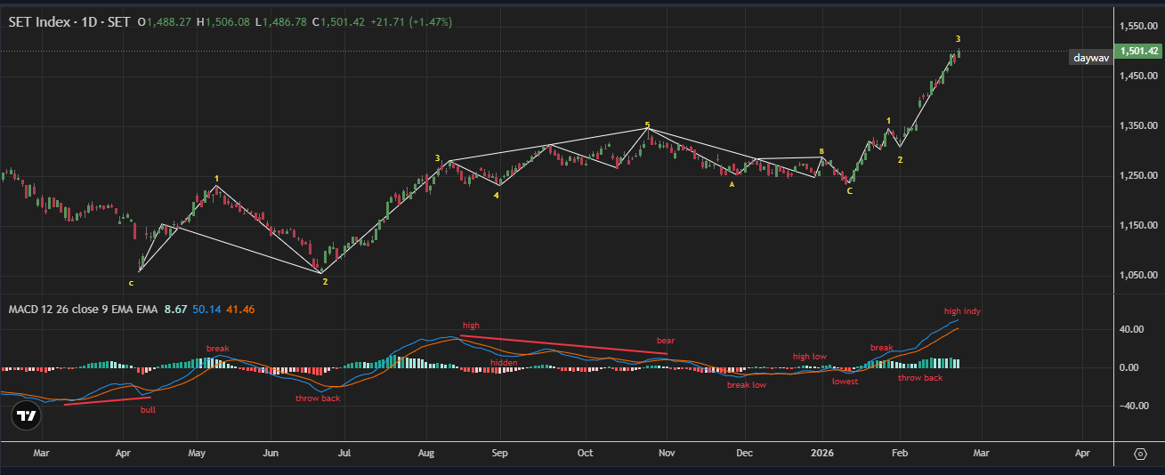The width and height of the screenshot is (1165, 475).
Task: Click the SET Index 1D SET title
Action: (69, 21)
